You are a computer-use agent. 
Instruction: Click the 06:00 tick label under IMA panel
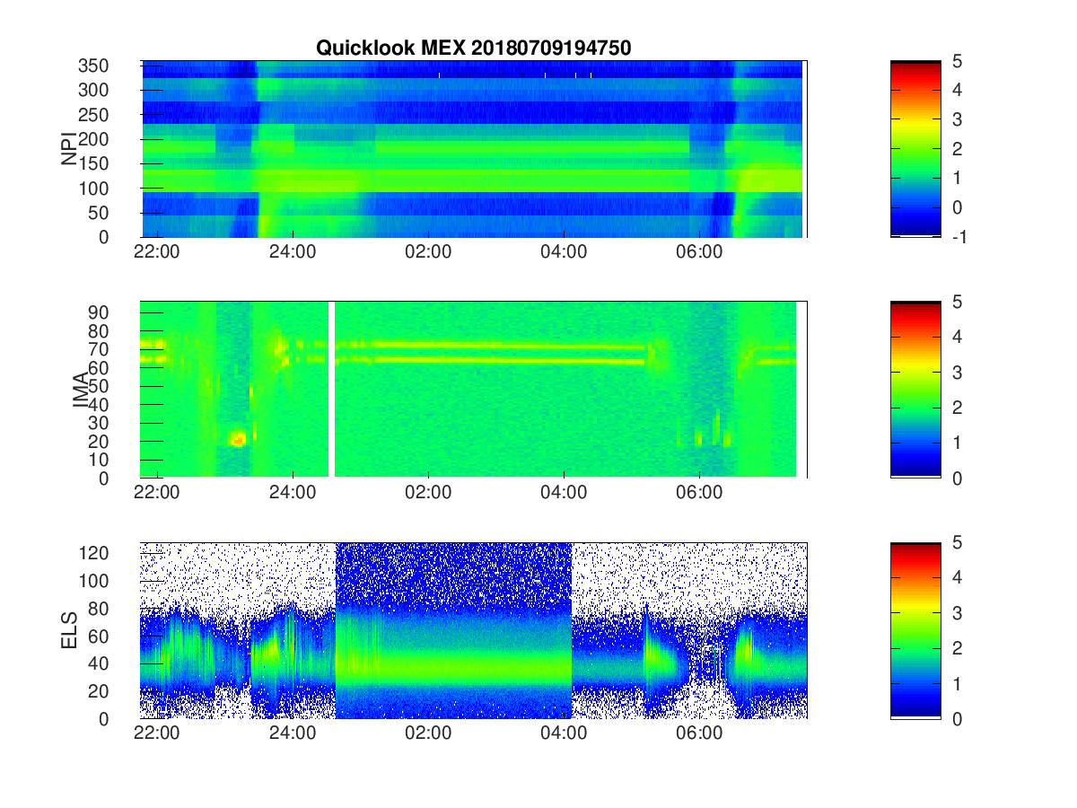click(699, 493)
